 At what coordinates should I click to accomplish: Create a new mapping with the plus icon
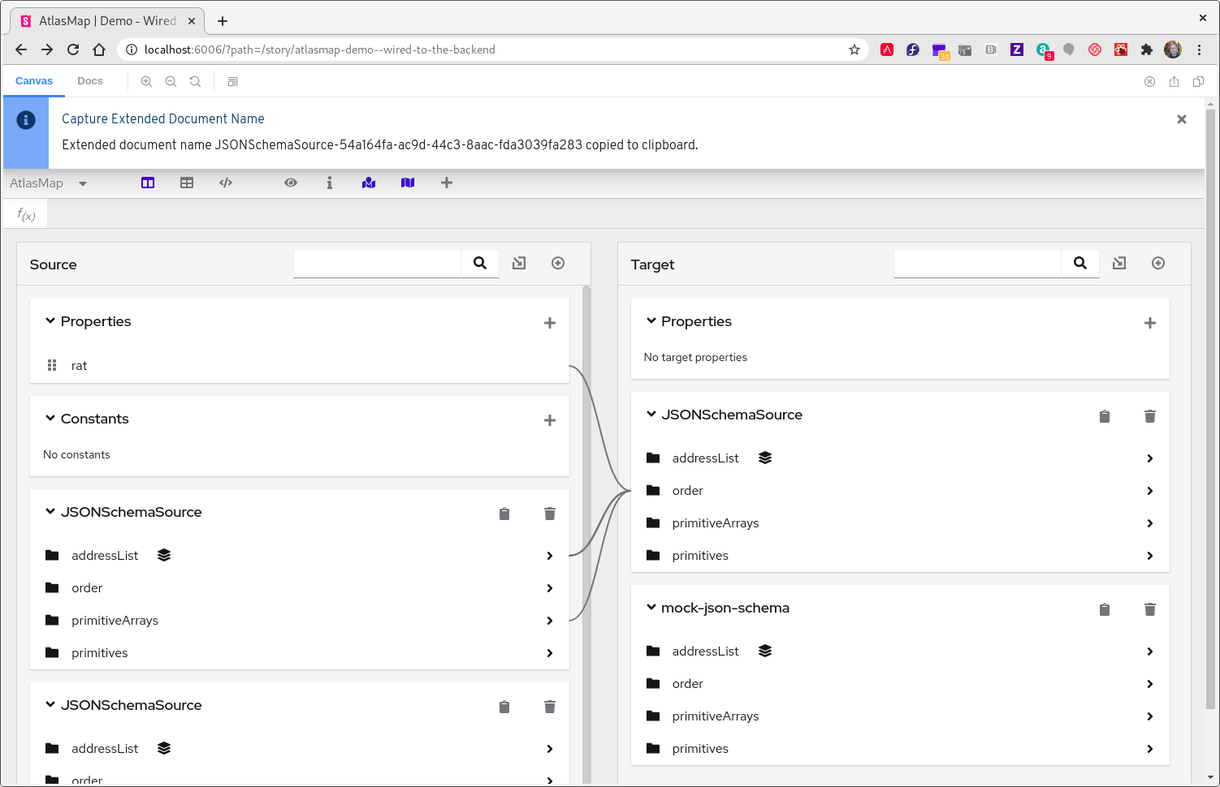pyautogui.click(x=447, y=183)
